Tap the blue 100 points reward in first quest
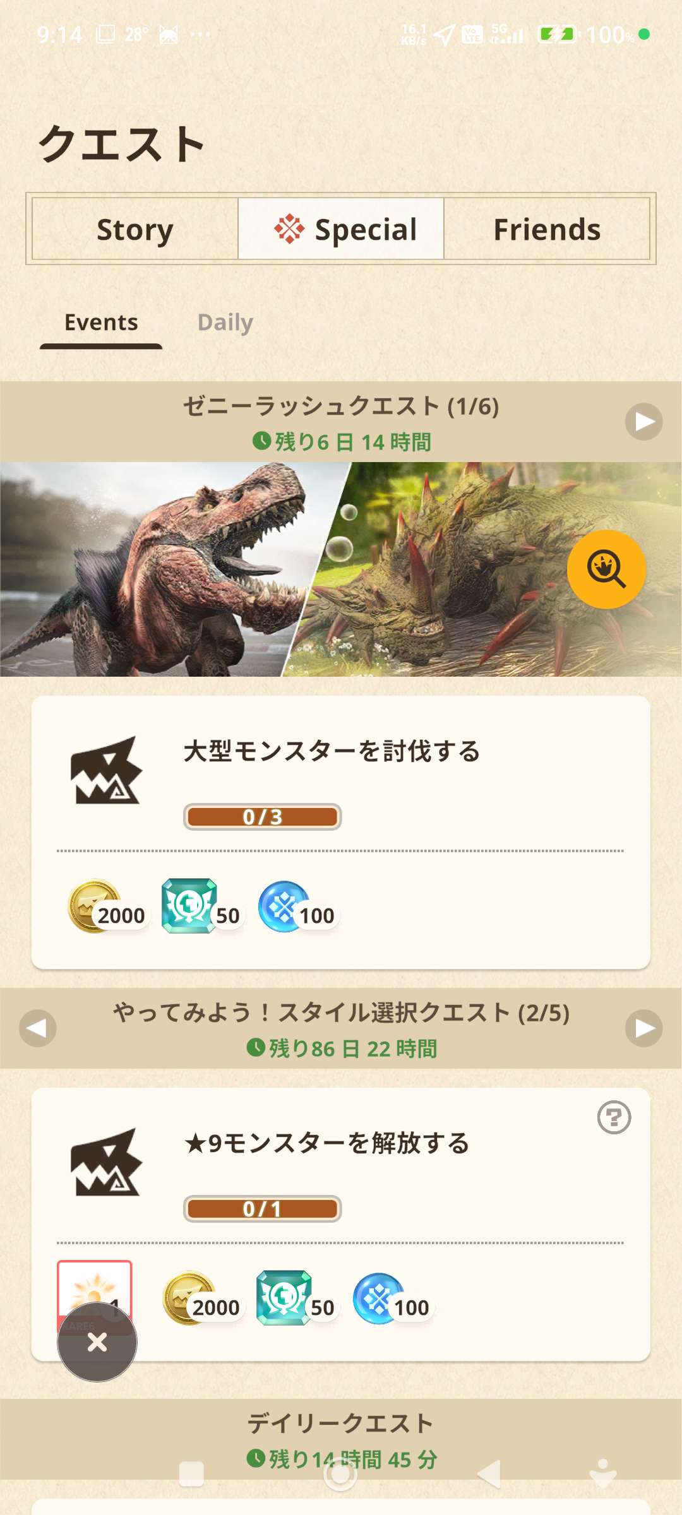Screen dimensions: 682x1515 point(297,907)
